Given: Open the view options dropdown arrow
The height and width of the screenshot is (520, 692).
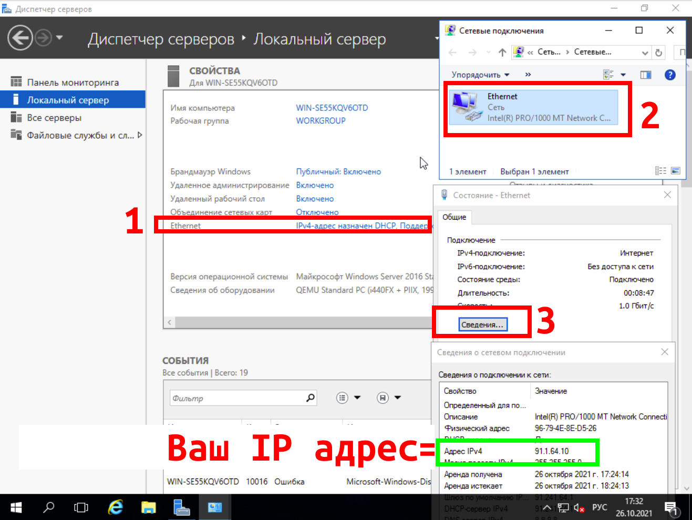Looking at the screenshot, I should pyautogui.click(x=623, y=75).
